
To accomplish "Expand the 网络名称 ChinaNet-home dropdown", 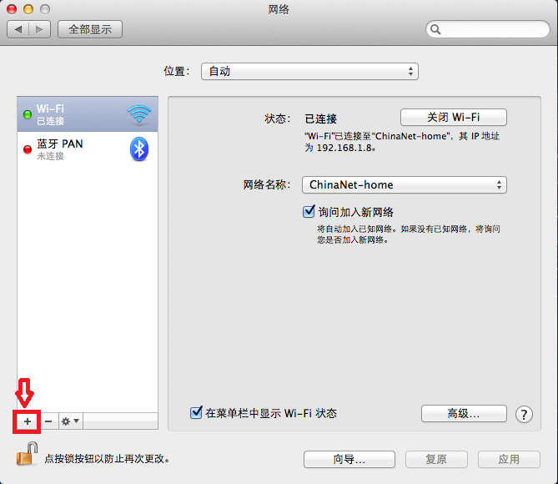I will [x=405, y=185].
